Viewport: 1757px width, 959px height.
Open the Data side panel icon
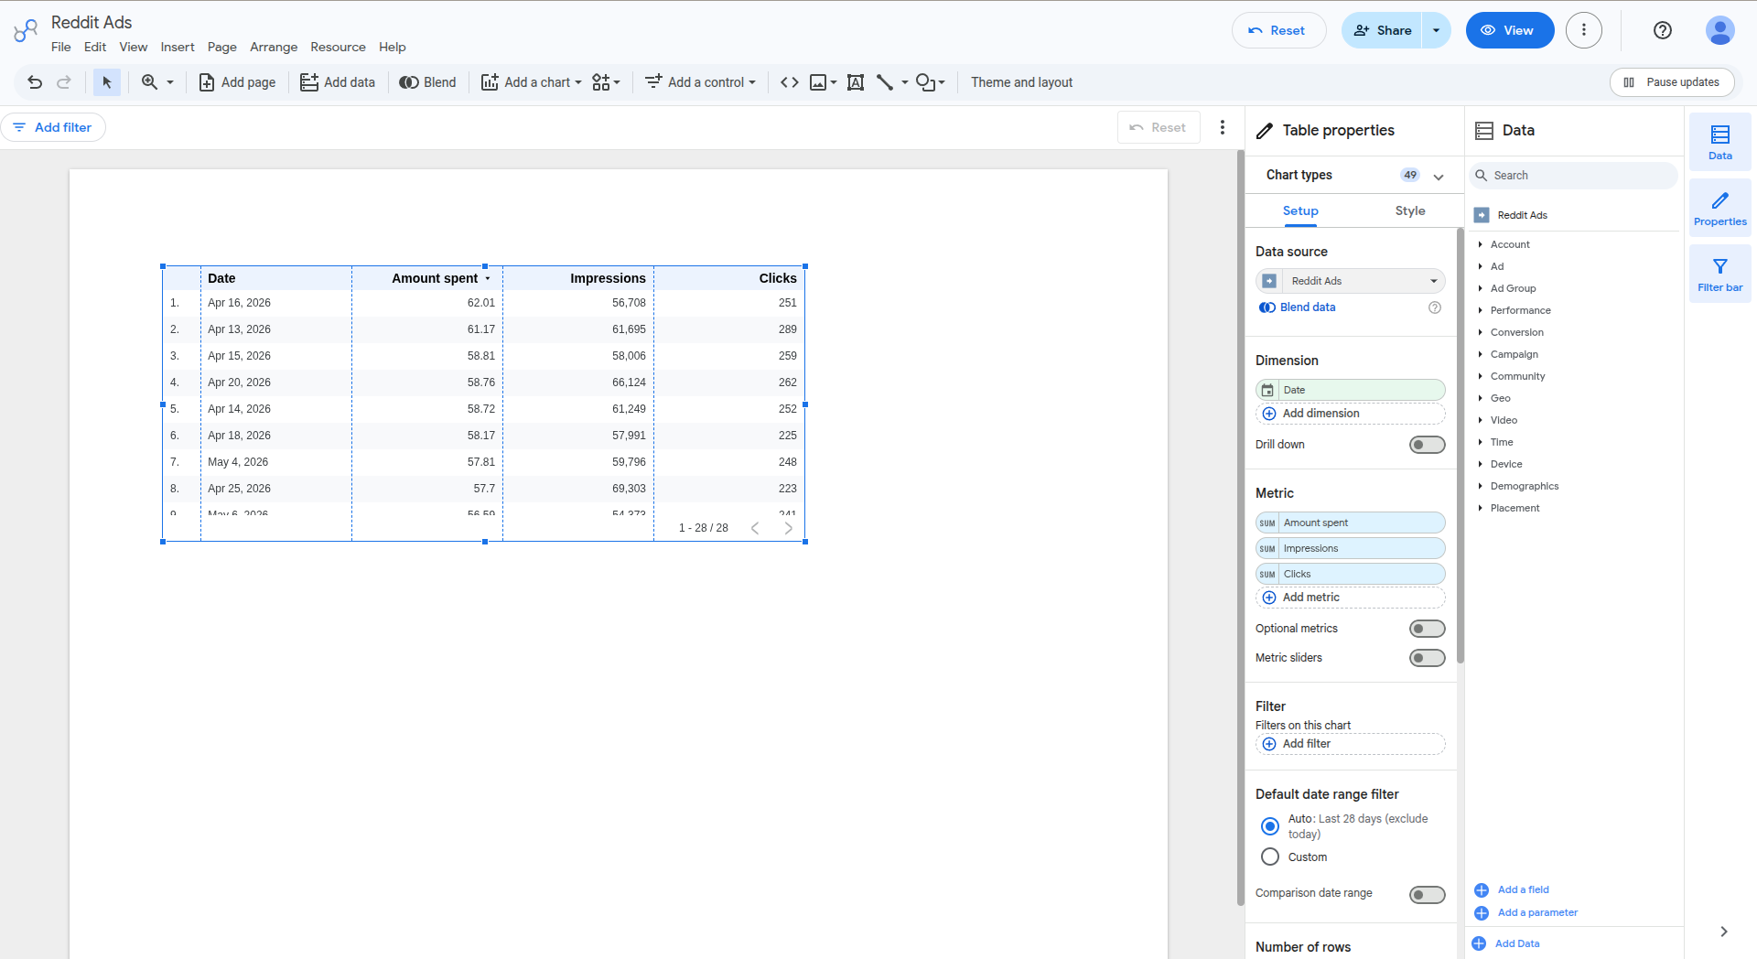point(1720,142)
